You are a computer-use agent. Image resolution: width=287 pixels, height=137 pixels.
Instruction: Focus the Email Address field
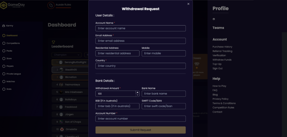click(140, 41)
